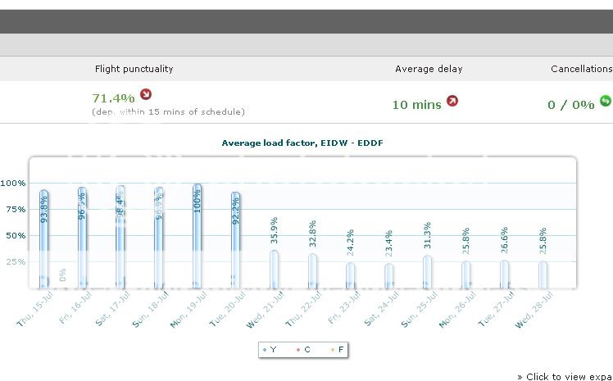Image resolution: width=613 pixels, height=381 pixels.
Task: Click the 100% bar for Mon, 19-Jul
Action: click(197, 238)
